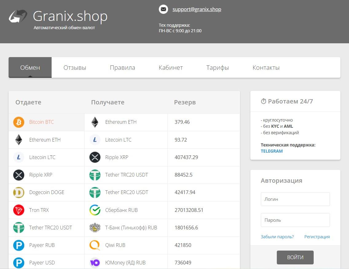This screenshot has height=269, width=349.
Task: Open the Контакты tab
Action: (x=266, y=68)
